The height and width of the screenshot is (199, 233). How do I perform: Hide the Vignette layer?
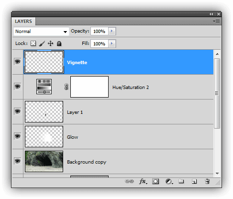[x=18, y=62]
